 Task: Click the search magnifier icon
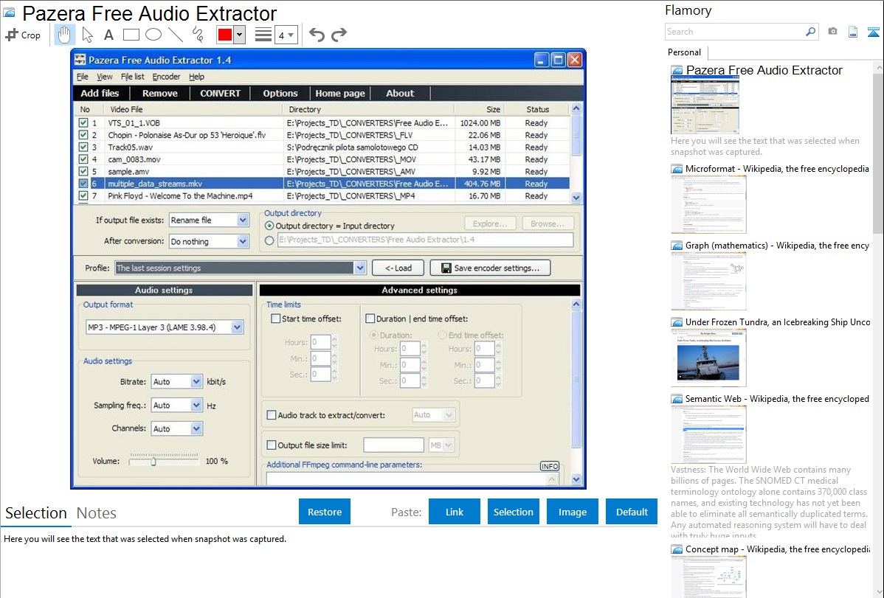(810, 32)
